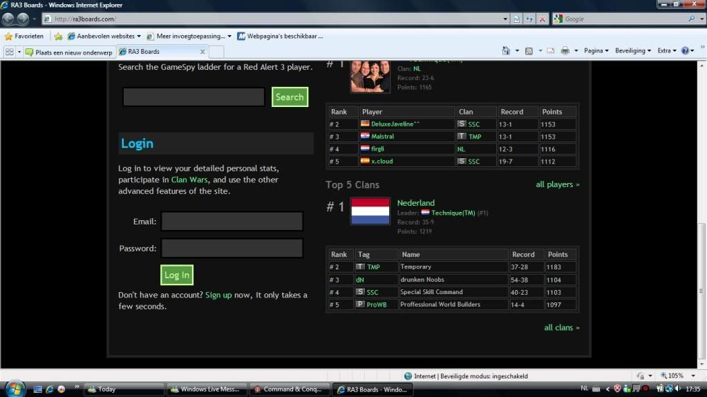Open the Home button dropdown arrow
This screenshot has width=707, height=397.
pos(517,51)
